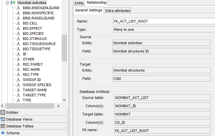Click the Schema panel icon
The height and width of the screenshot is (136, 215).
(3, 133)
